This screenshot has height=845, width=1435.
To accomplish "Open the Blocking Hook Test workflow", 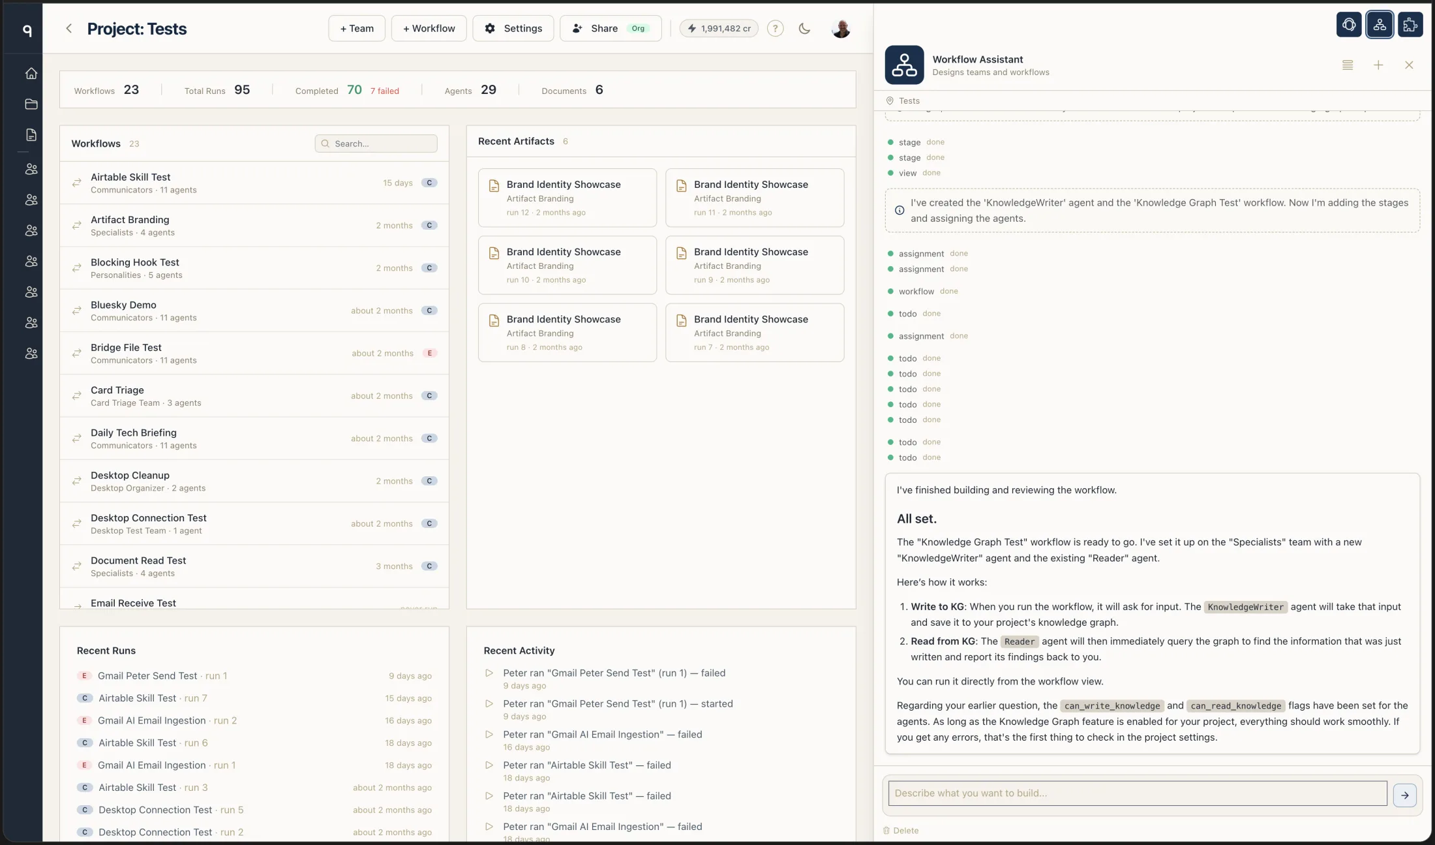I will point(254,268).
